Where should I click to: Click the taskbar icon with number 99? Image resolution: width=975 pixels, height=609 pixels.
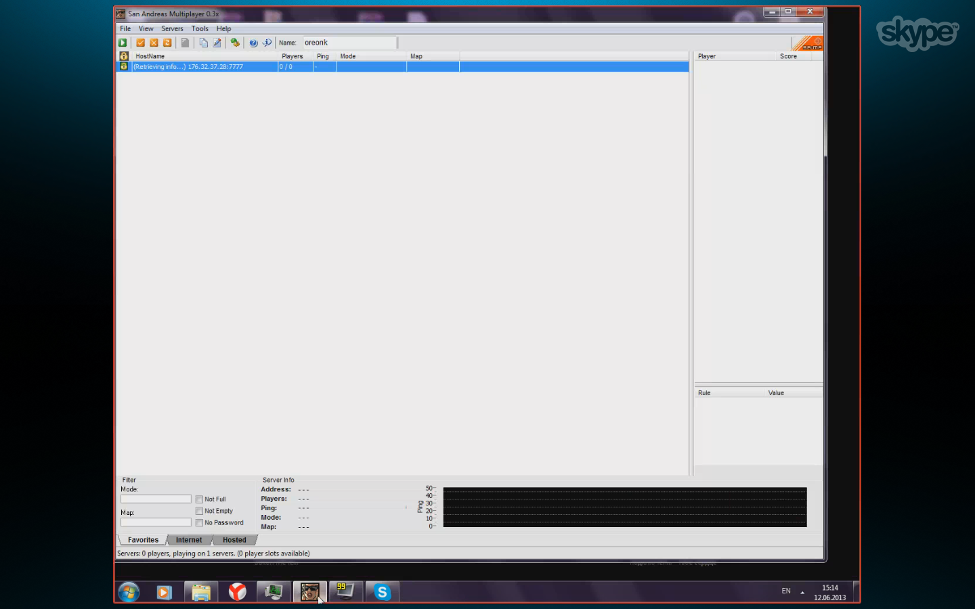coord(346,592)
